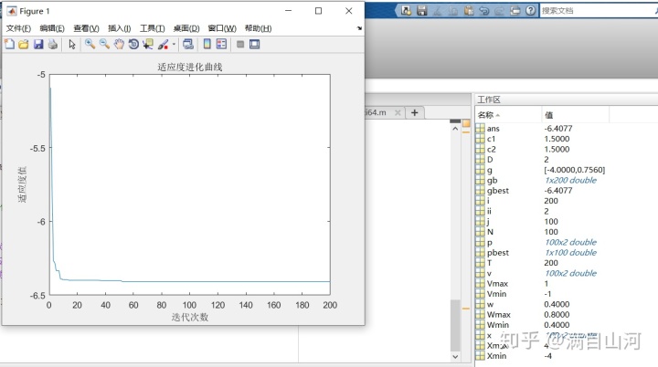Open 帮助(H) menu in Figure window
Image resolution: width=658 pixels, height=367 pixels.
(258, 28)
